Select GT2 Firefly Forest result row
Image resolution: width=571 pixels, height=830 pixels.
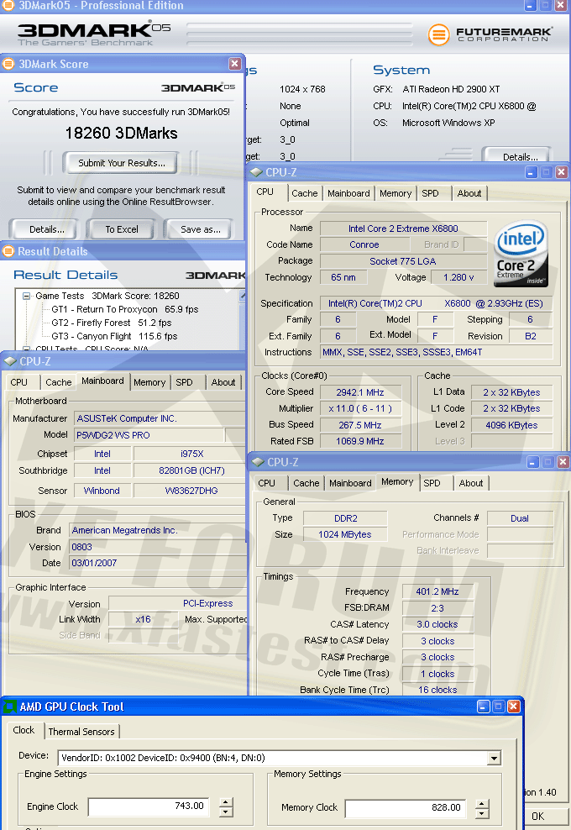(112, 323)
